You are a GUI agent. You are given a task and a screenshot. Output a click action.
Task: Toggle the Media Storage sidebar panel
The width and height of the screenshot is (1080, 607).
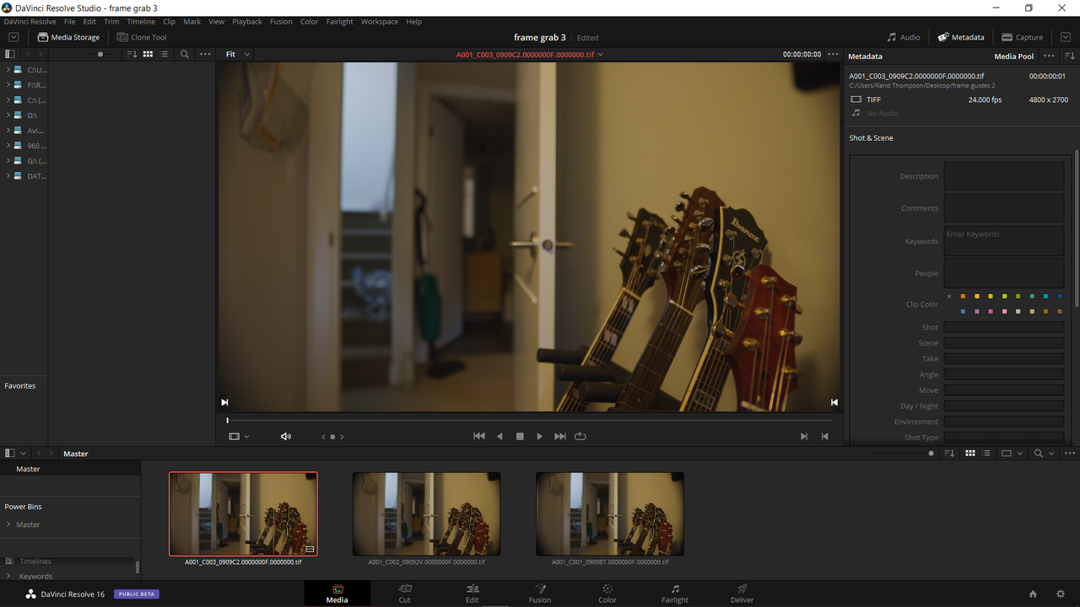(10, 54)
